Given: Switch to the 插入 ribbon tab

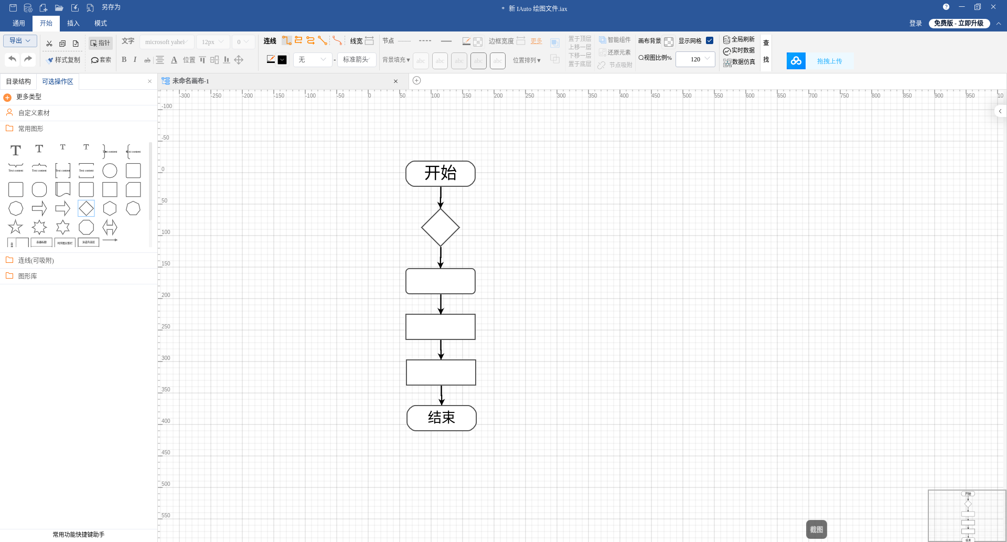Looking at the screenshot, I should [x=73, y=23].
